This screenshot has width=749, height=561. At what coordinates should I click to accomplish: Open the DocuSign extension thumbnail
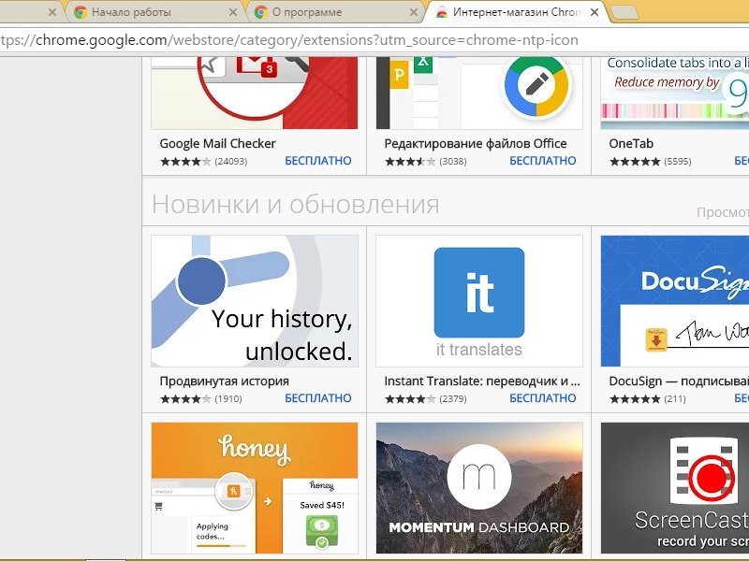tap(675, 300)
